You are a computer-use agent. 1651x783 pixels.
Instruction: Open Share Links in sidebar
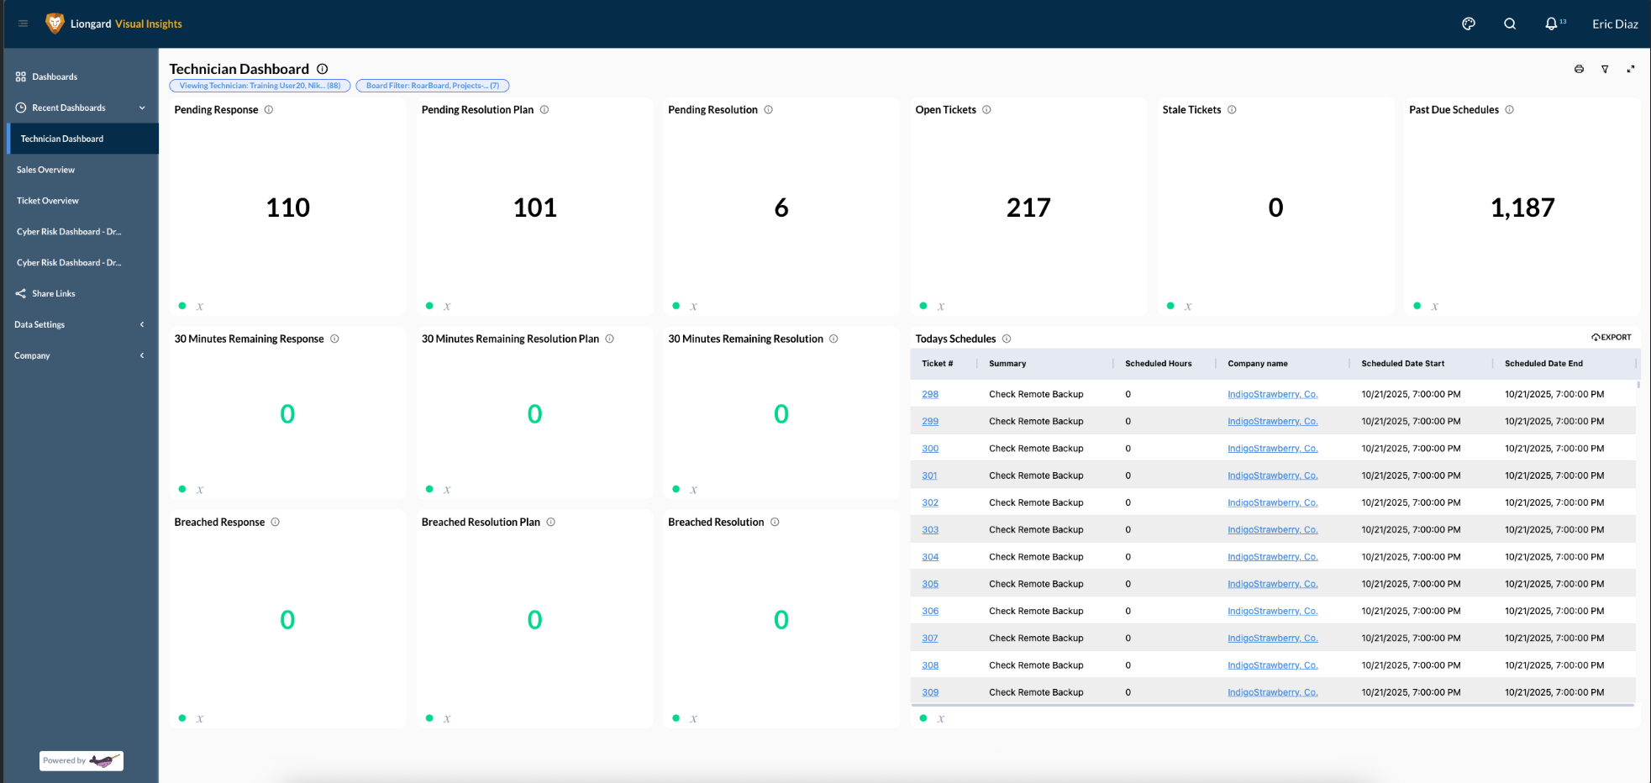[x=53, y=293]
